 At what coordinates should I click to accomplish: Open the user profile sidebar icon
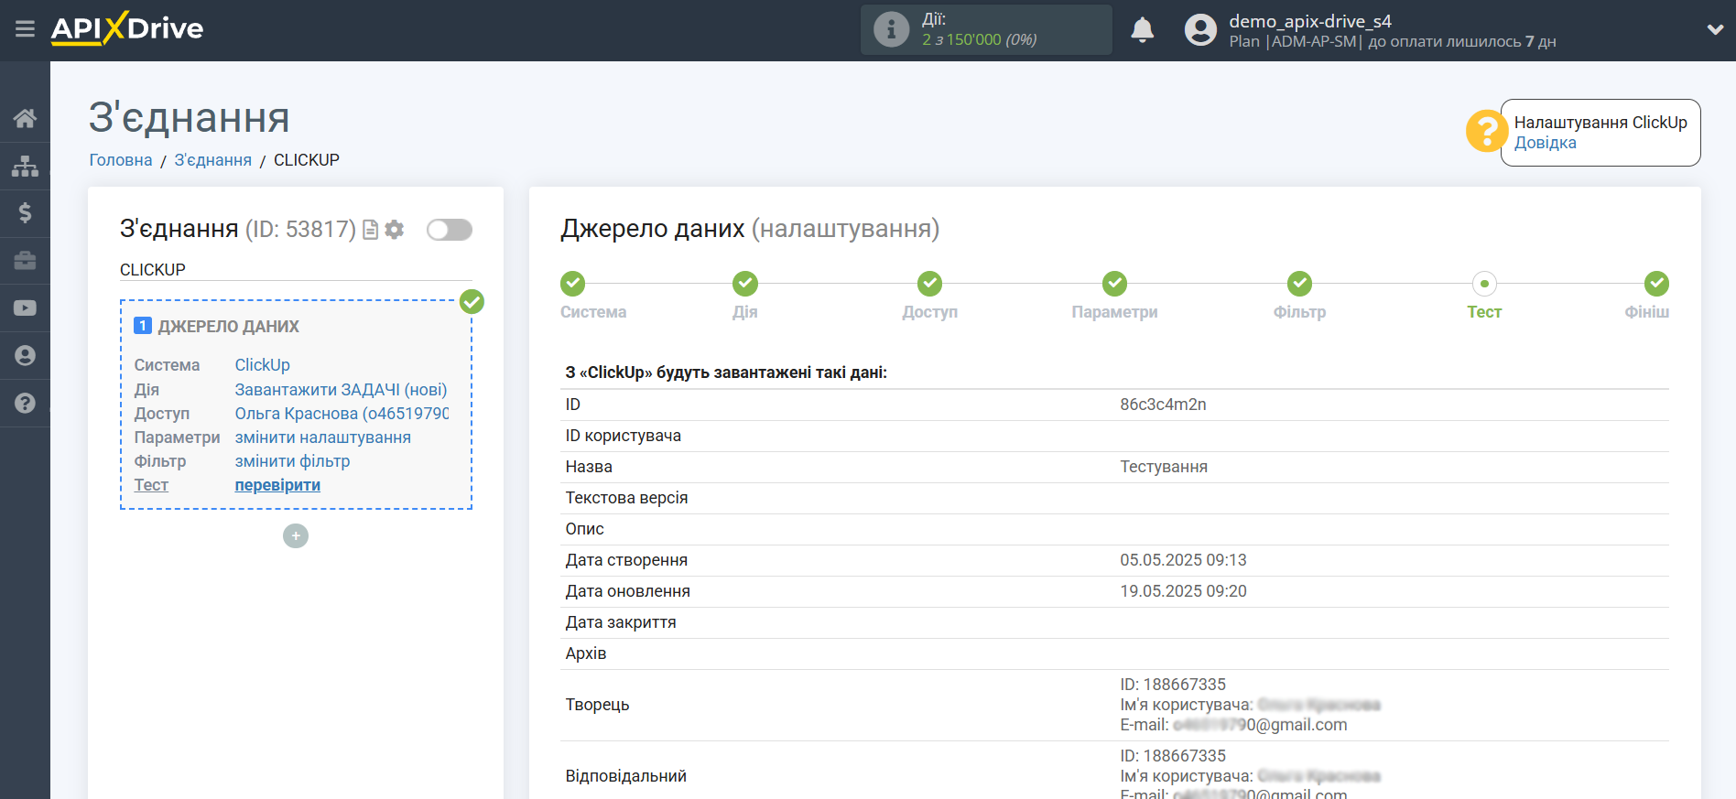click(25, 356)
